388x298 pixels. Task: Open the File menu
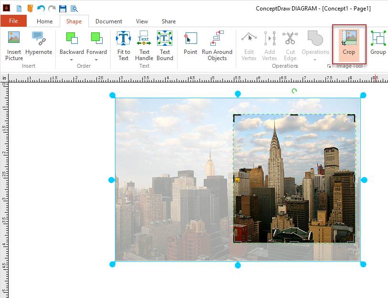click(13, 21)
